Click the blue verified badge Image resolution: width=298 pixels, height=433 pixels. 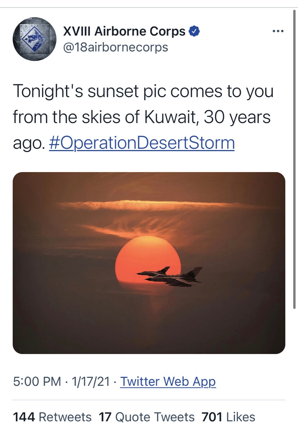194,31
